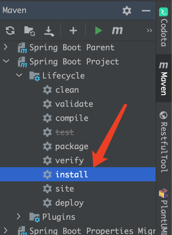This screenshot has width=172, height=235.
Task: Open Maven panel settings gear
Action: 127,11
